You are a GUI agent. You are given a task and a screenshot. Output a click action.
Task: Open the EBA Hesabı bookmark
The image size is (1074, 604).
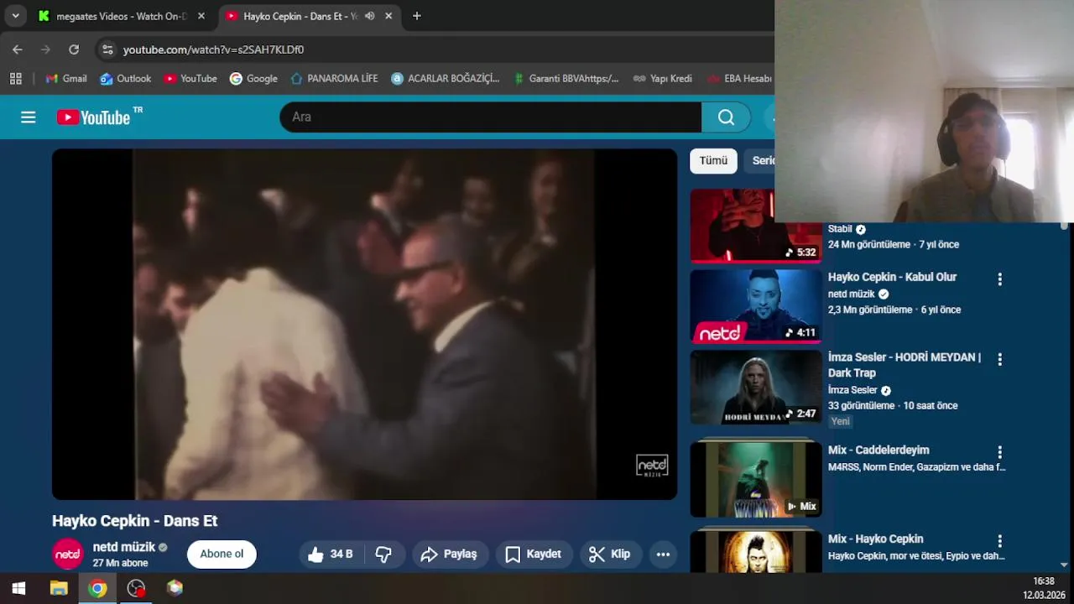[738, 78]
